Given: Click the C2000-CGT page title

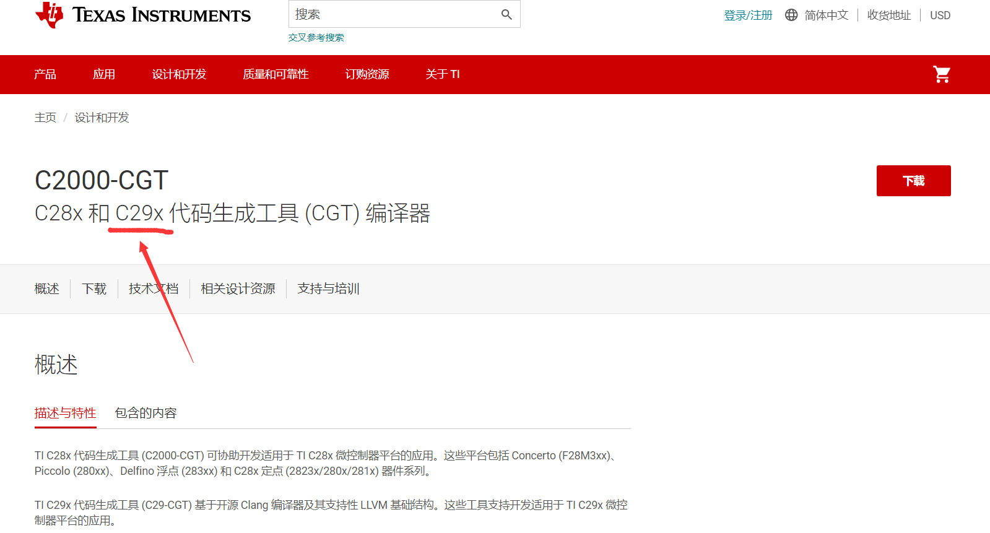Looking at the screenshot, I should click(x=102, y=181).
